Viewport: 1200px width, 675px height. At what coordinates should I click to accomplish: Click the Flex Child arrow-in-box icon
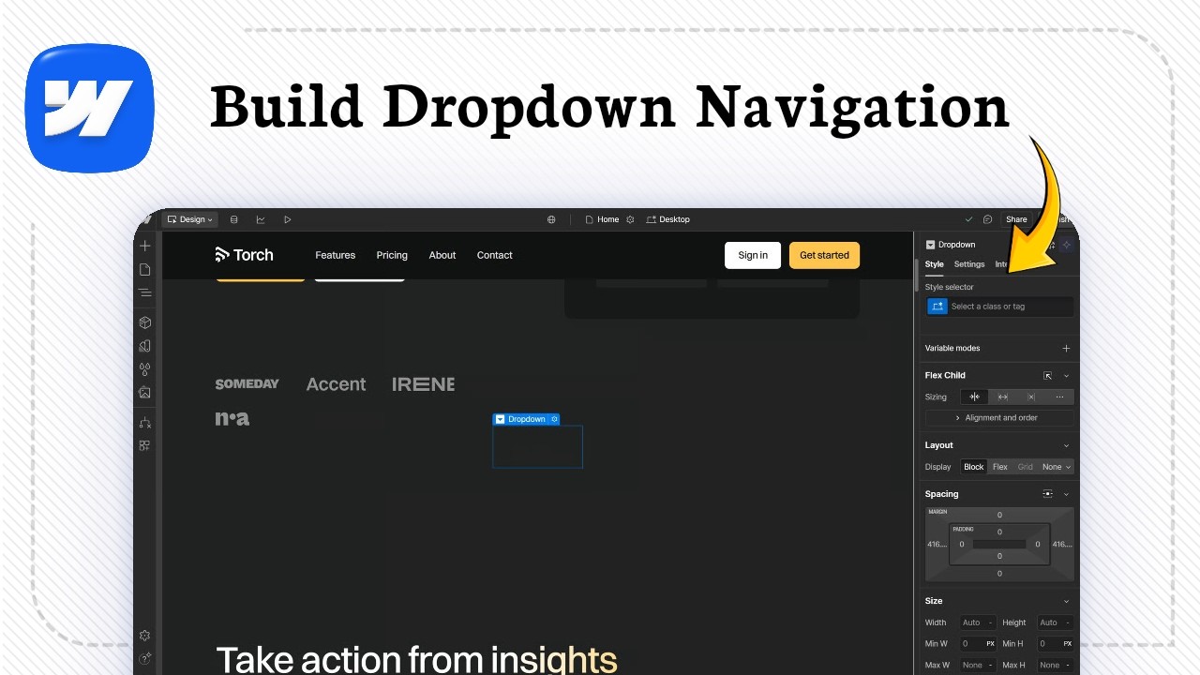(x=1048, y=375)
